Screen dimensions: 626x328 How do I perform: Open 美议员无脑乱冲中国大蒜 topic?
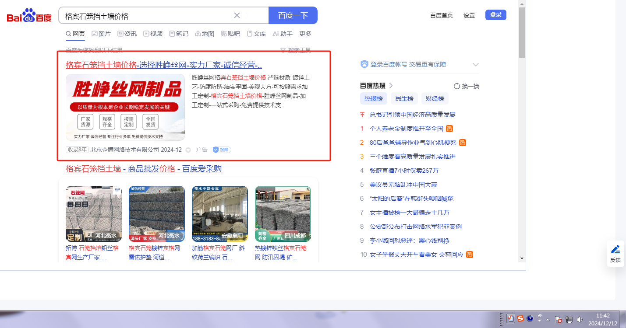(403, 185)
